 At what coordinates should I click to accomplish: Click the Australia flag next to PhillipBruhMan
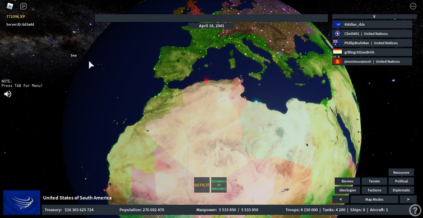point(337,43)
